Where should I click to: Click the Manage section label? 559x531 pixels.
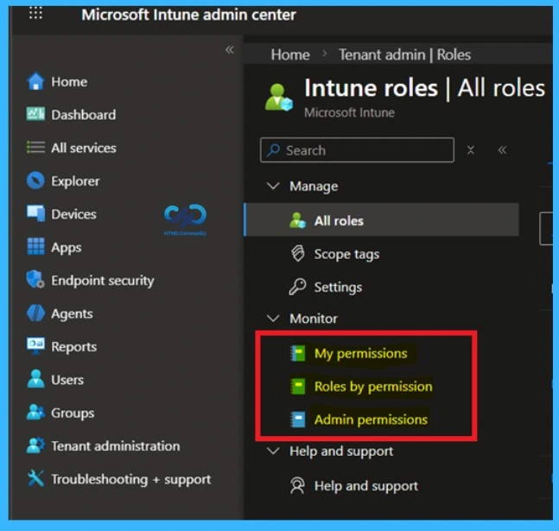point(314,186)
